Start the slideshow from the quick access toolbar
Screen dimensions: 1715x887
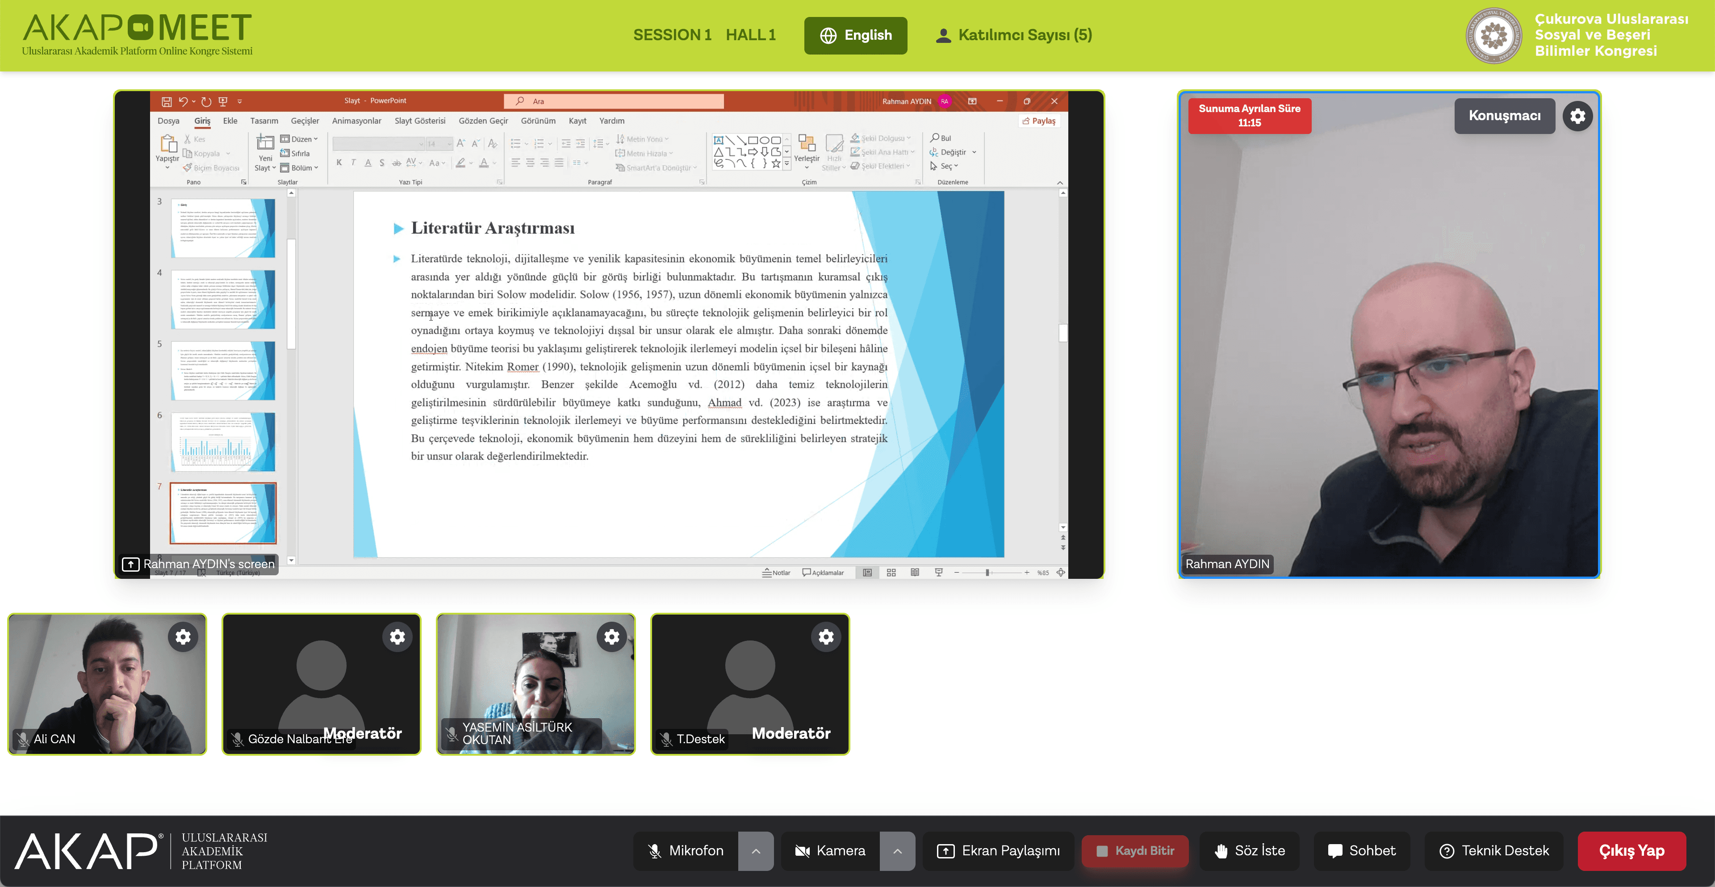pyautogui.click(x=223, y=101)
